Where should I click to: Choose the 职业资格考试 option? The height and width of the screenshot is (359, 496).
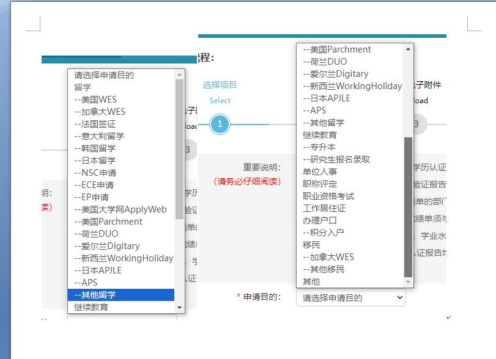tap(328, 196)
